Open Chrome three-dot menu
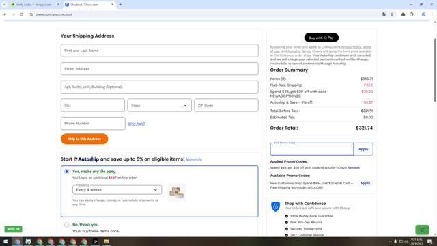The width and height of the screenshot is (437, 246). point(432,14)
